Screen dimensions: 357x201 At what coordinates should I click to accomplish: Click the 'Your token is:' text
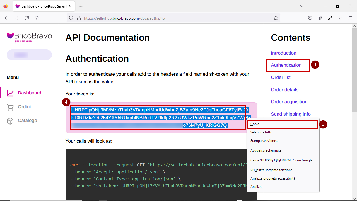click(80, 94)
